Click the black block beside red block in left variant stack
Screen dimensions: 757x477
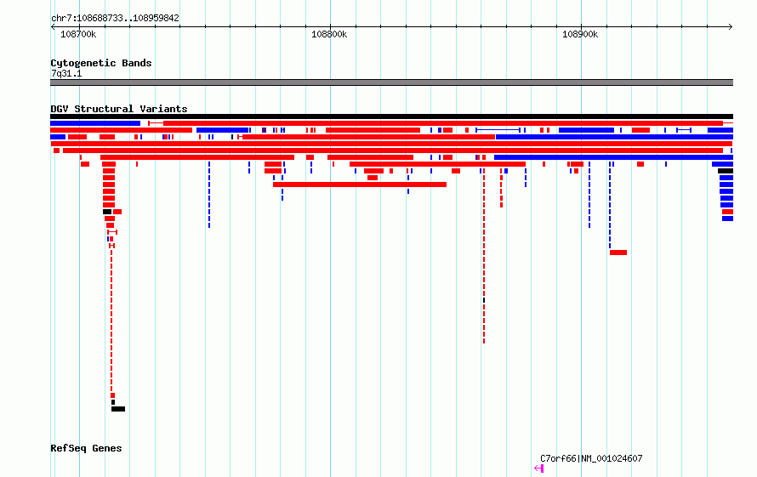pyautogui.click(x=107, y=212)
